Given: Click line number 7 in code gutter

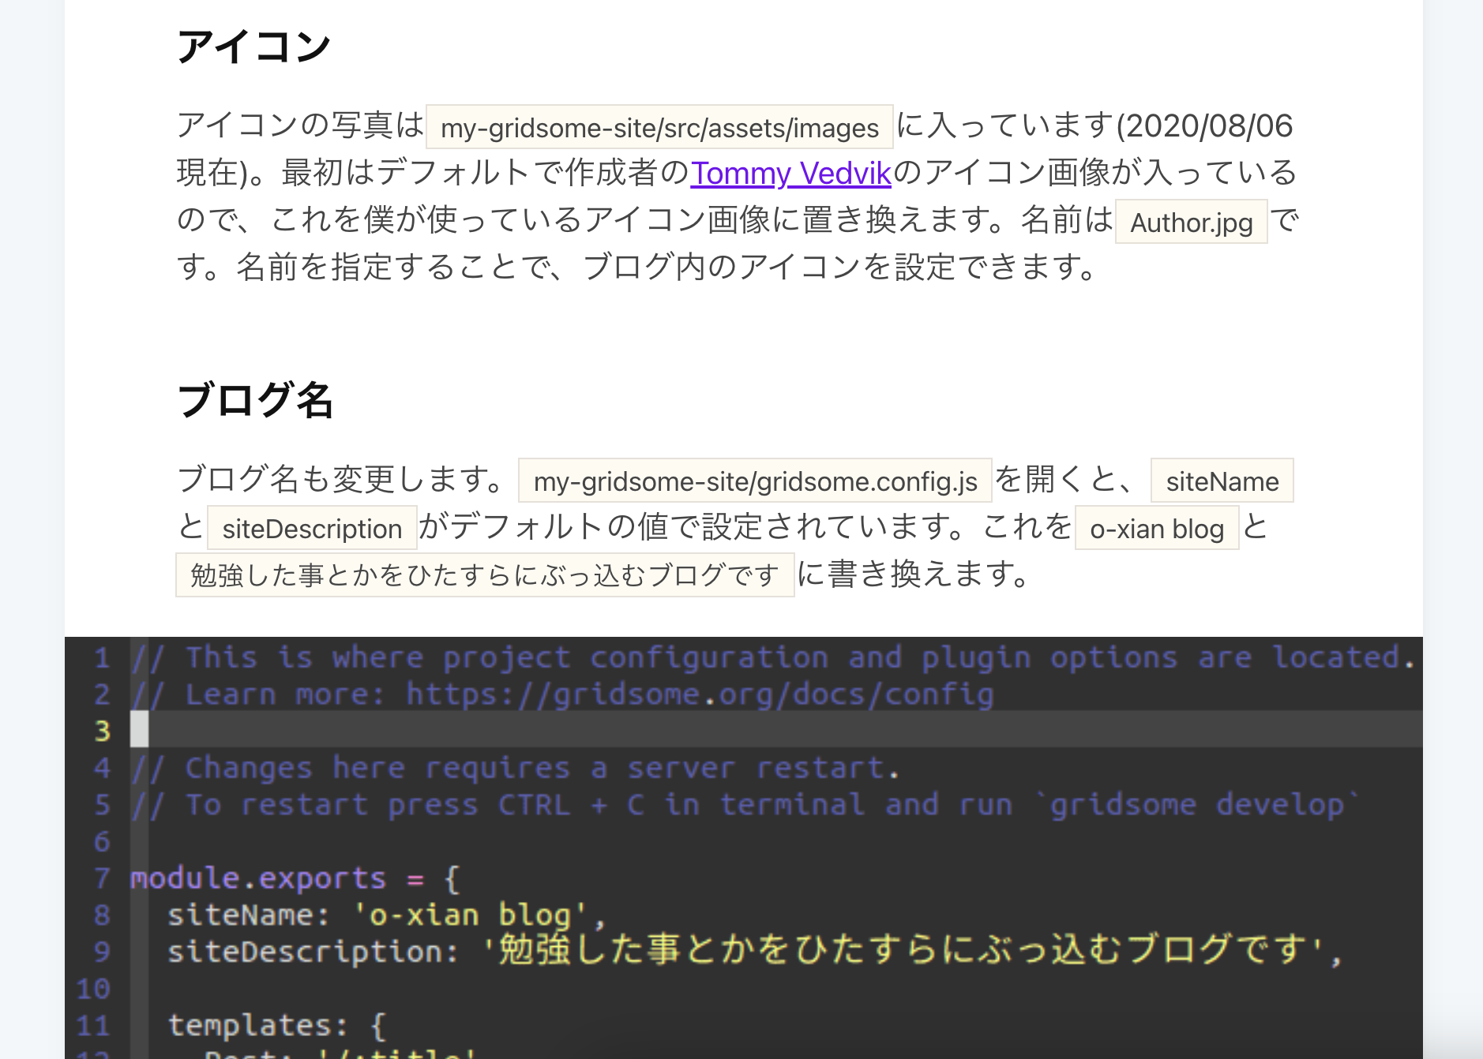Looking at the screenshot, I should [x=102, y=878].
